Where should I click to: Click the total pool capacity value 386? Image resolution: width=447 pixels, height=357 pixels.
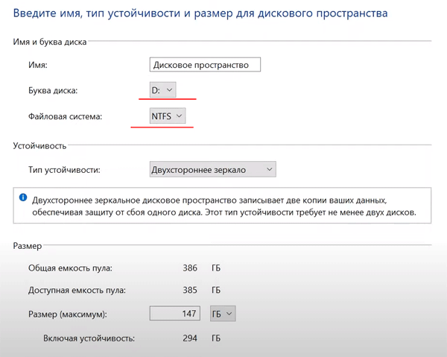190,268
